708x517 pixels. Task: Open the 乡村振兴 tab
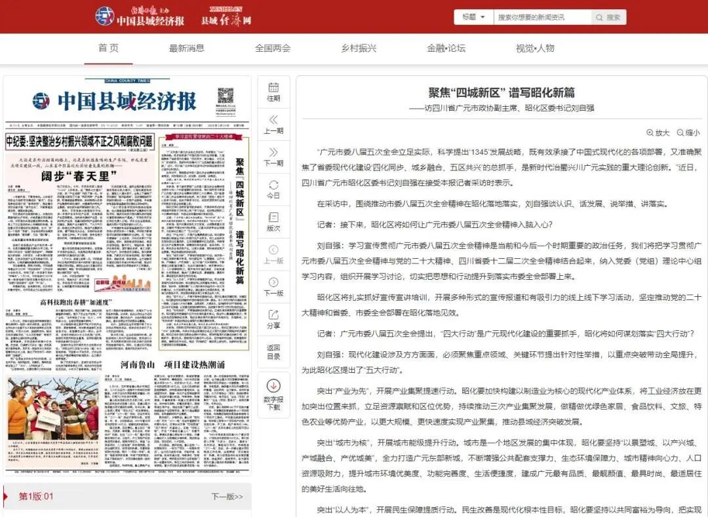[359, 48]
